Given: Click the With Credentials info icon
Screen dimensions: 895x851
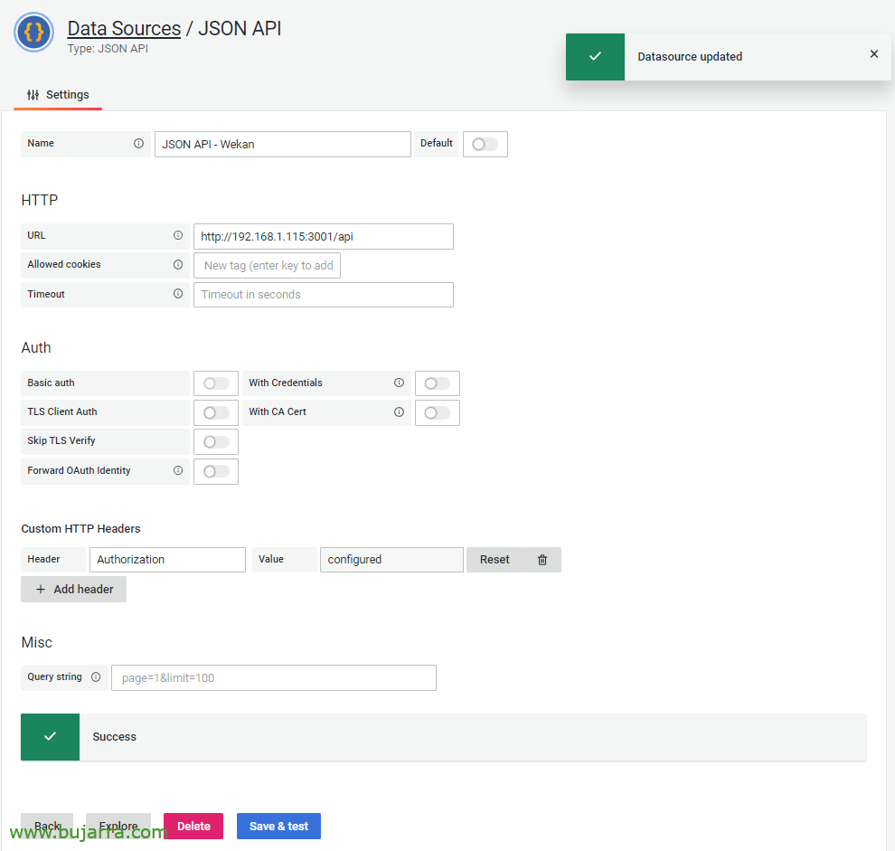Looking at the screenshot, I should 399,383.
